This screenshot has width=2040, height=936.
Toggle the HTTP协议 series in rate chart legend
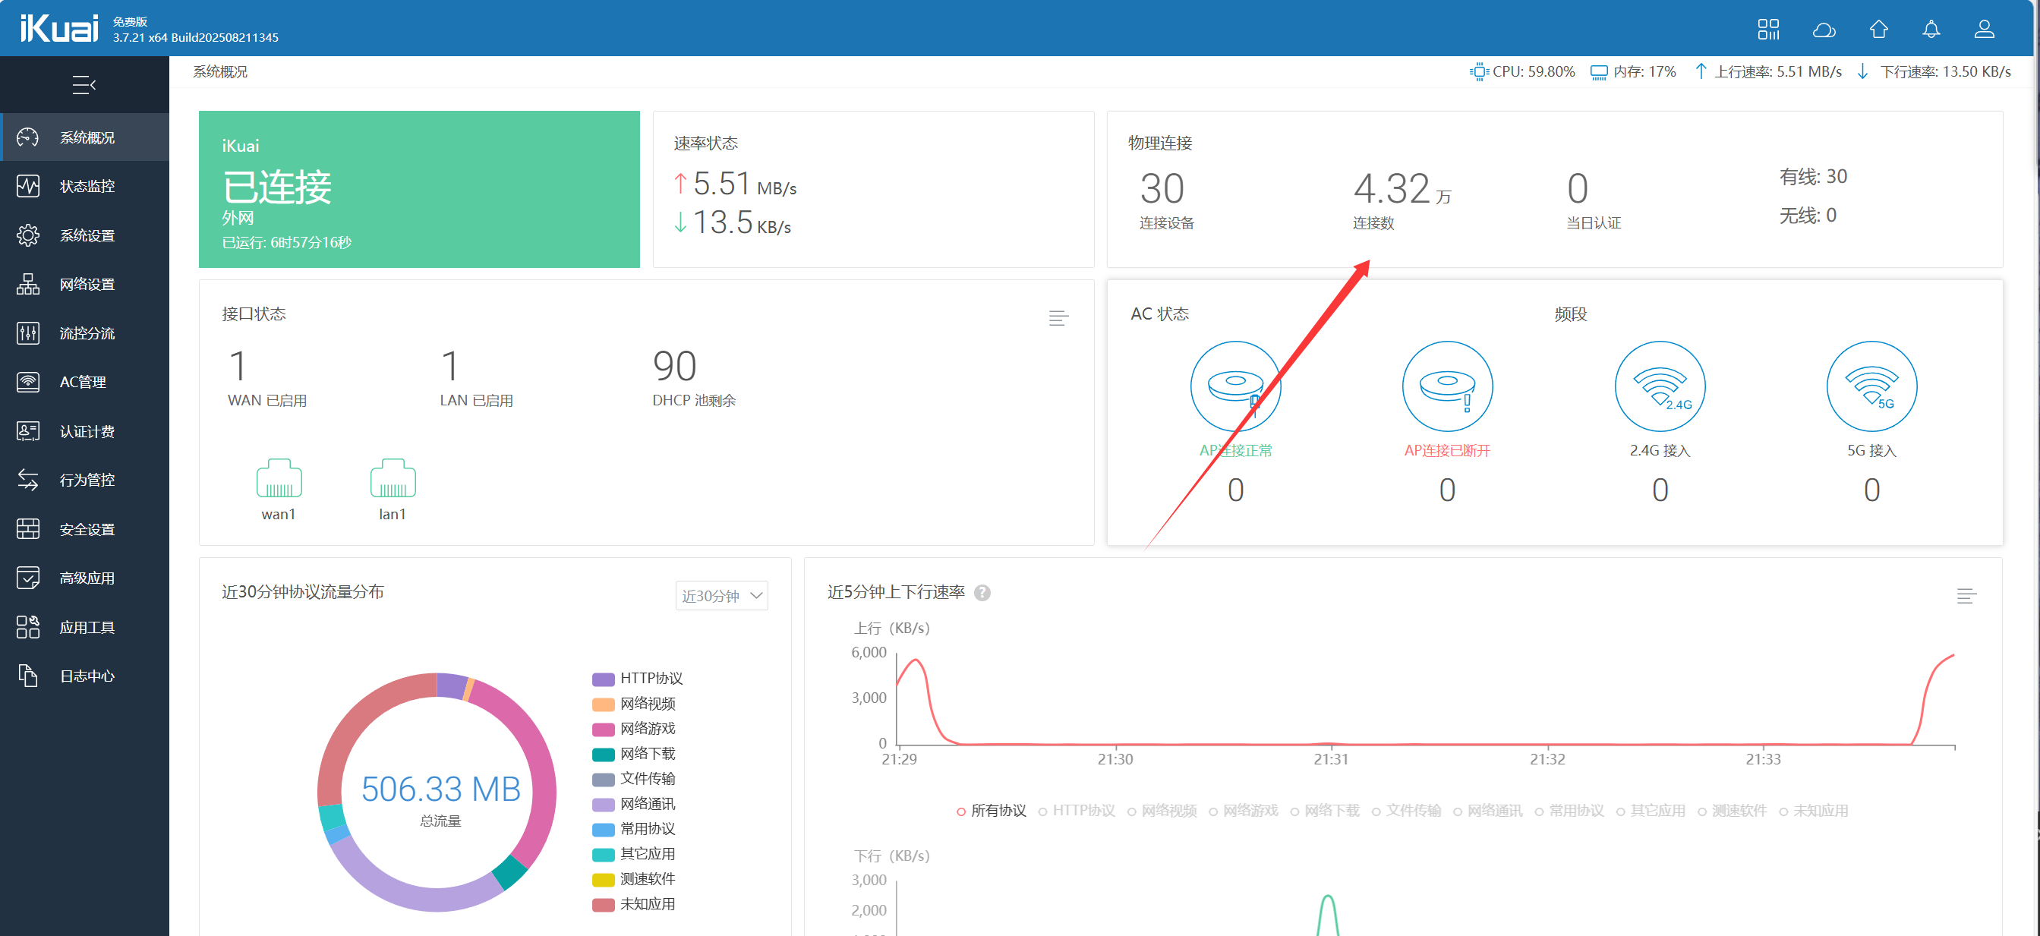coord(1082,810)
